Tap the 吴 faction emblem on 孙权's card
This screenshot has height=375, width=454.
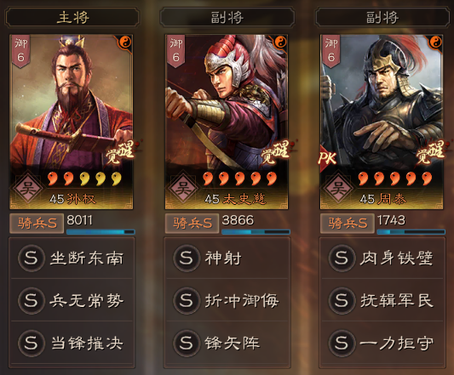click(28, 188)
